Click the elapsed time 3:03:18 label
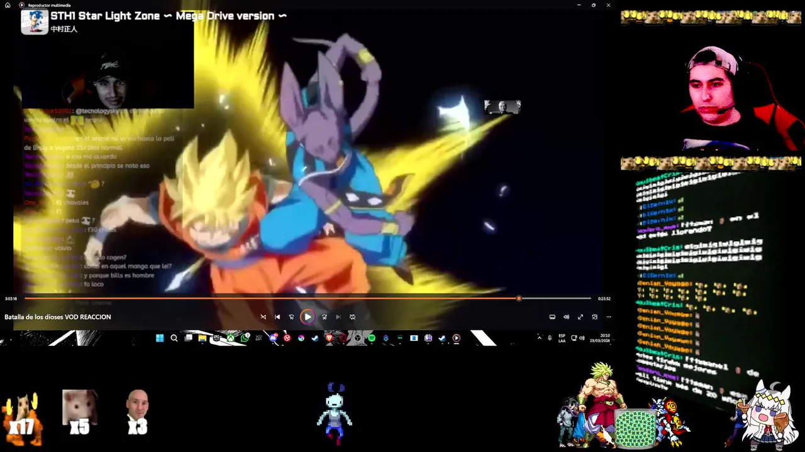 pyautogui.click(x=11, y=299)
